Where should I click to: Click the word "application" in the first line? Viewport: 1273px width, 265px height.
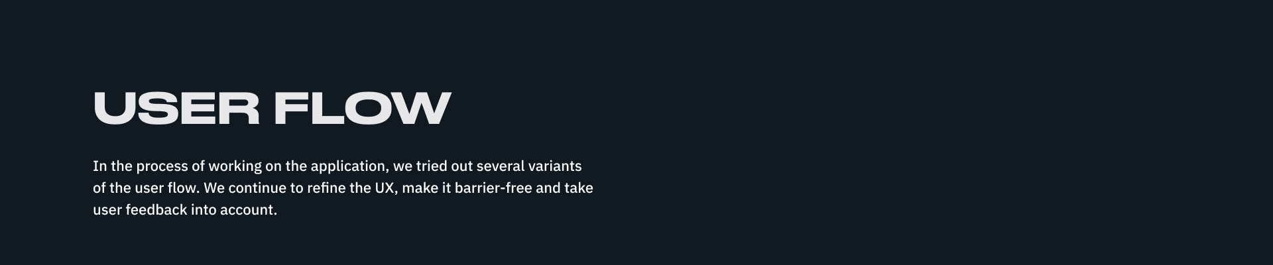(349, 166)
